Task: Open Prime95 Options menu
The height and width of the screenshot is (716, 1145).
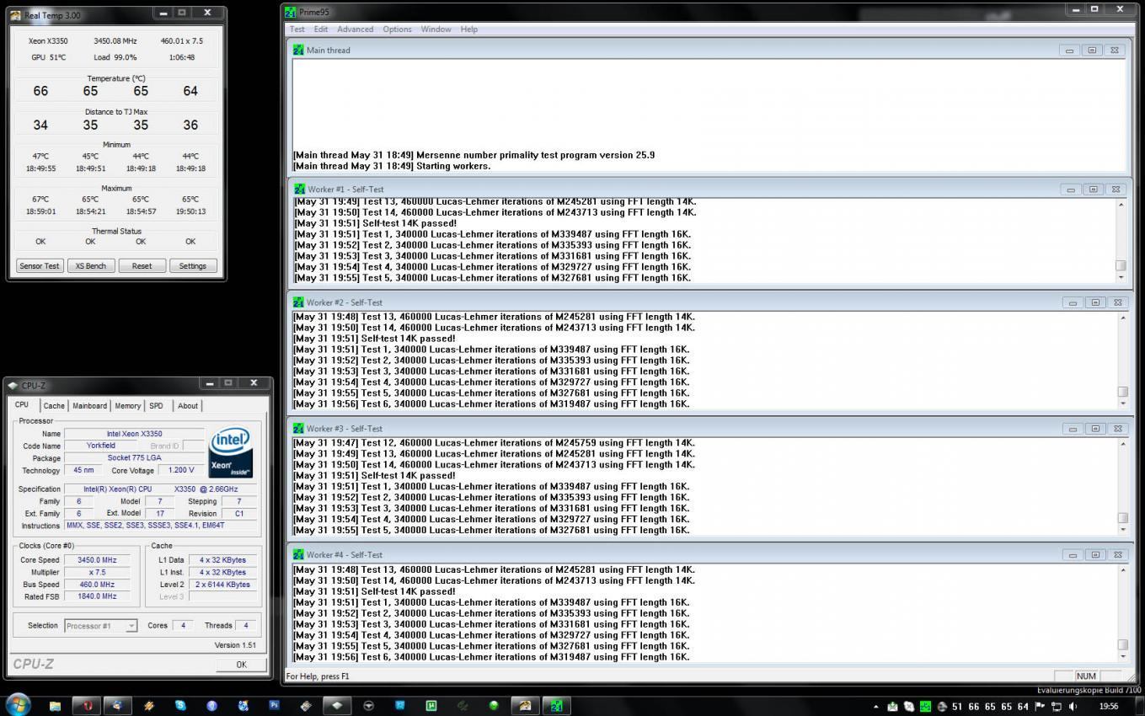Action: tap(397, 29)
